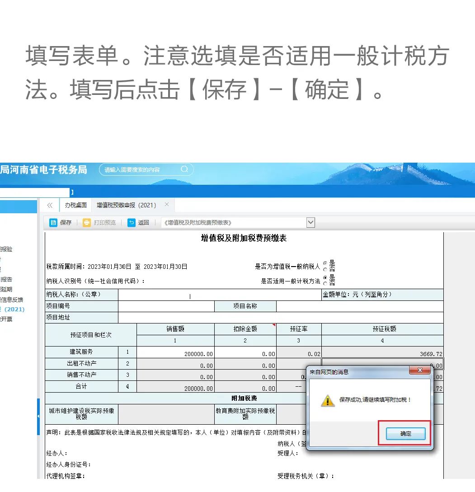Screen dimensions: 475x492
Task: Click the warning icon in dialog
Action: pos(328,400)
